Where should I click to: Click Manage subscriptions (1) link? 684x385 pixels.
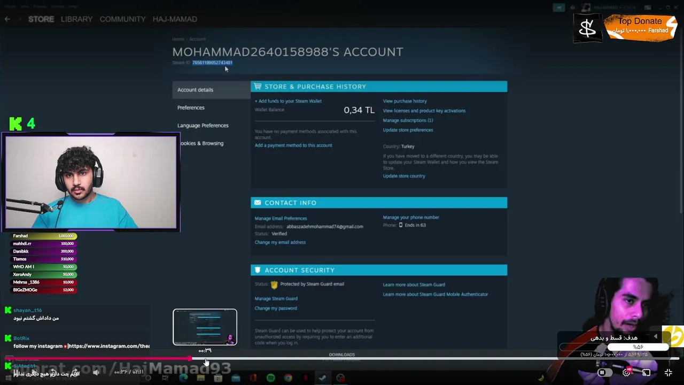(x=408, y=120)
